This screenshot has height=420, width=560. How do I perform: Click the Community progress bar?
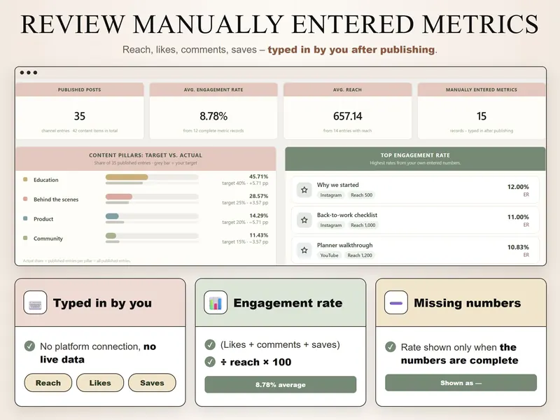pyautogui.click(x=152, y=236)
